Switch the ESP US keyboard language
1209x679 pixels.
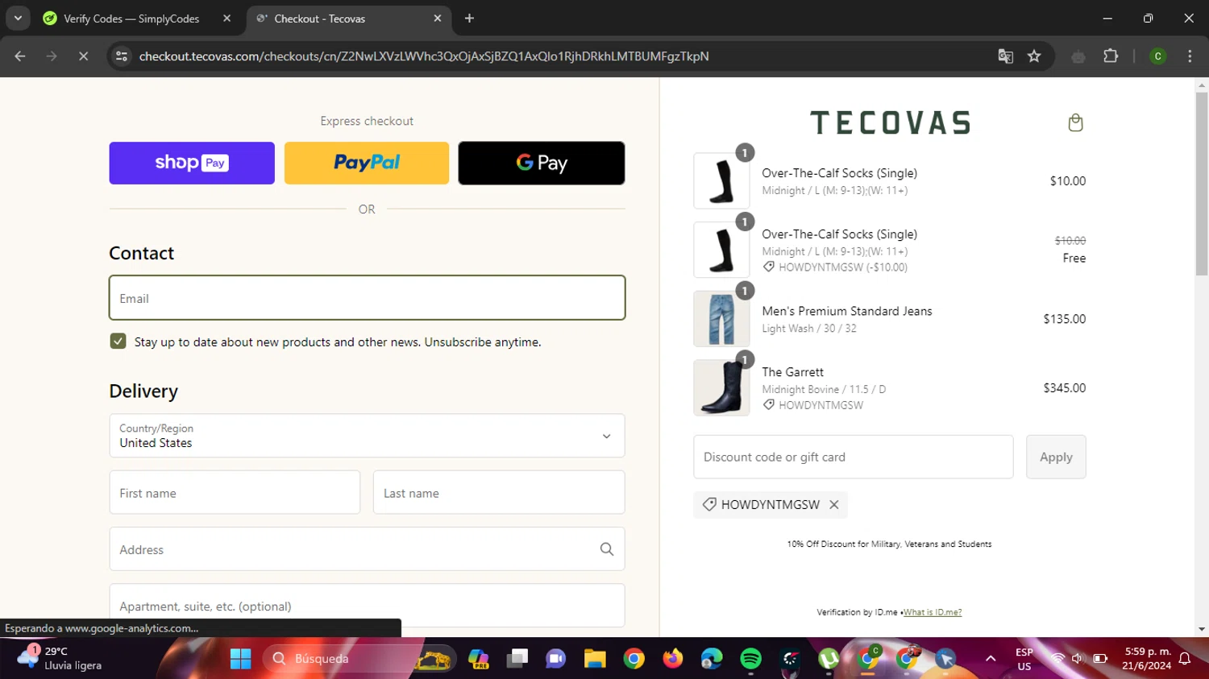(x=1024, y=659)
